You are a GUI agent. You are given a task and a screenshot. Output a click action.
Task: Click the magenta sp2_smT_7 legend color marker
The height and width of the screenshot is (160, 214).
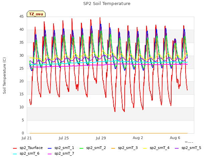point(50,154)
